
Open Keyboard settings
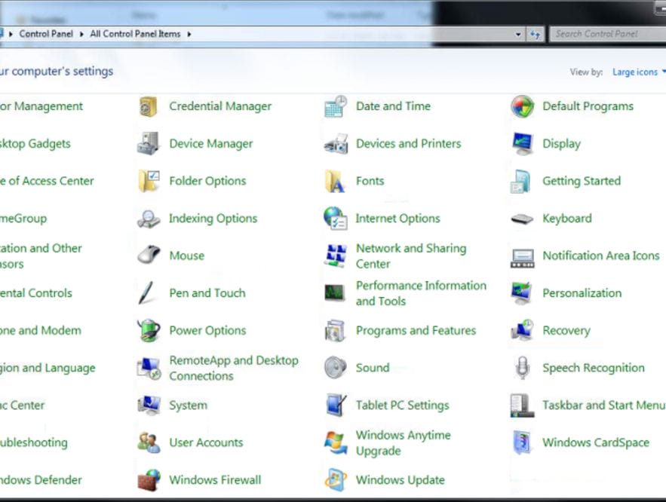567,219
